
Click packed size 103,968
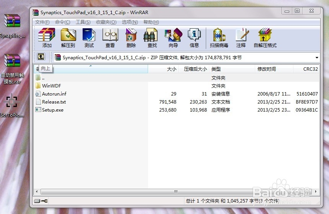click(x=198, y=110)
